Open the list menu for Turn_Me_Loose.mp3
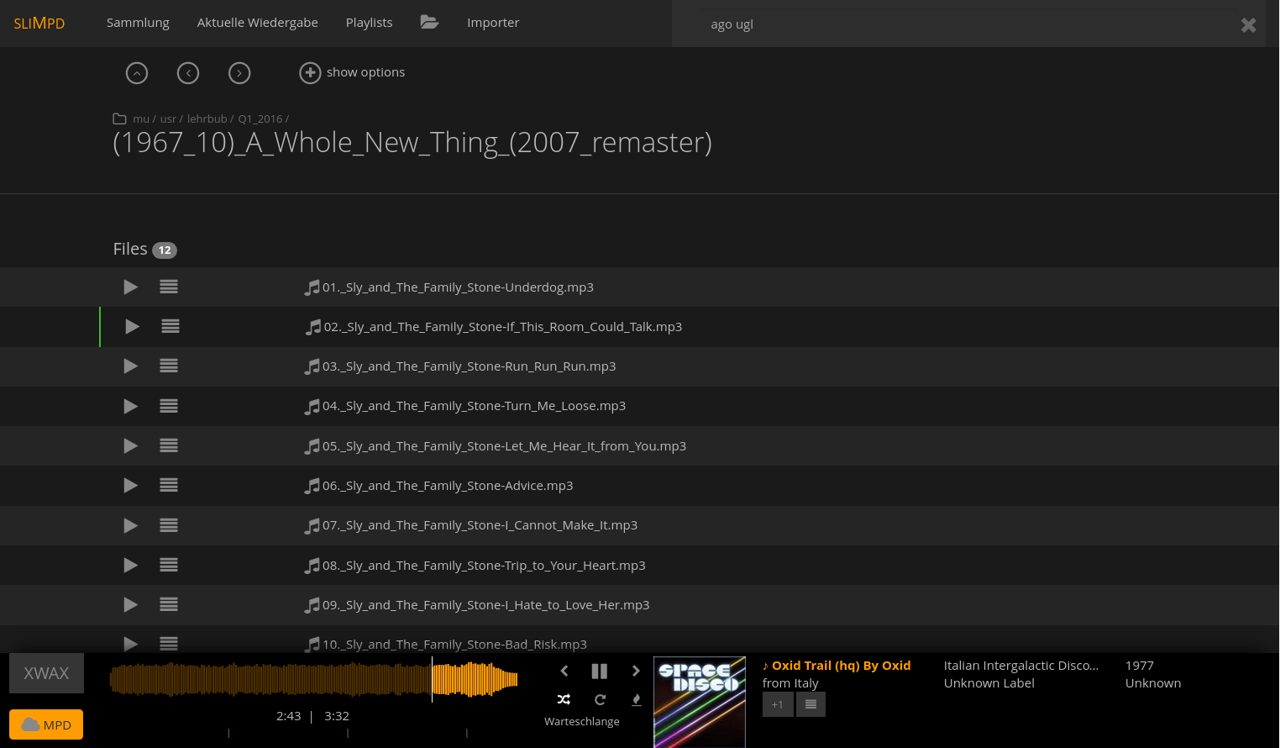 (x=169, y=407)
